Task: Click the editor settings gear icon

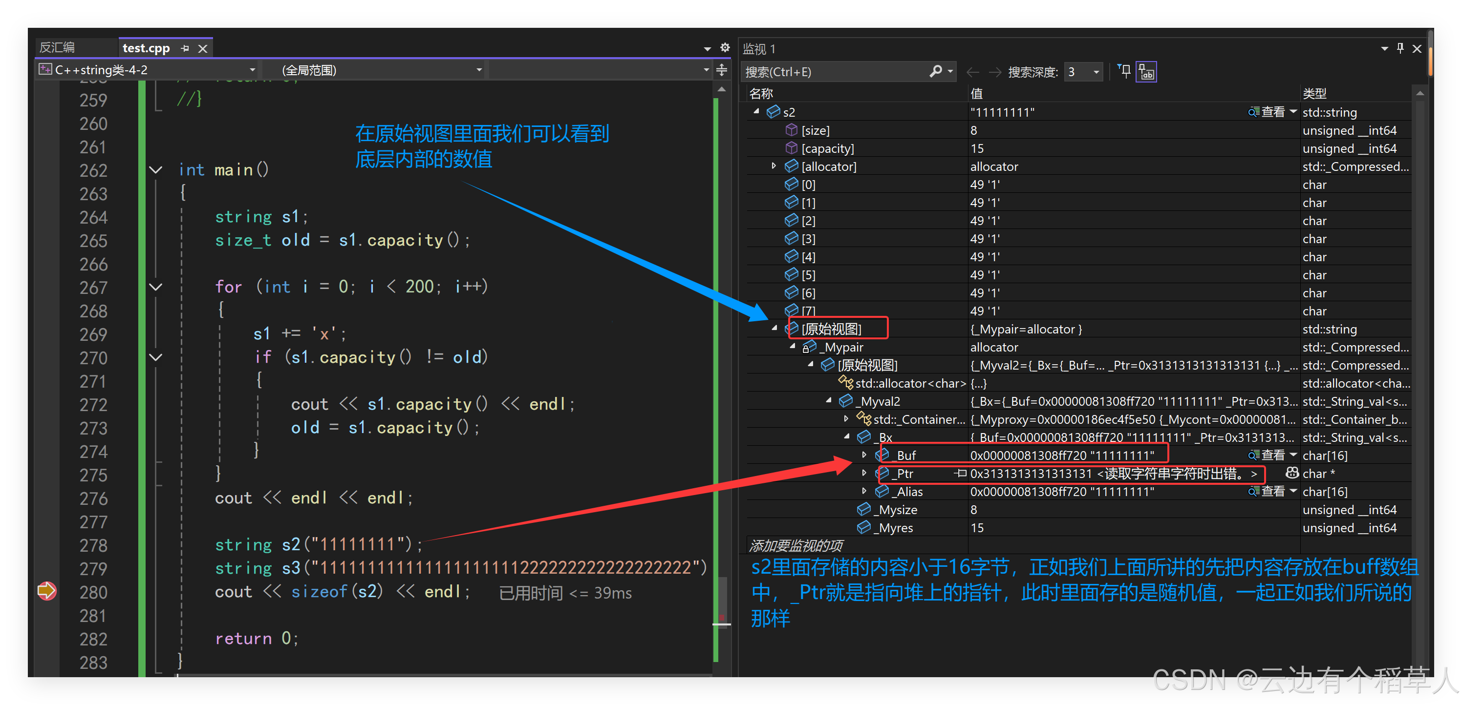Action: pos(725,48)
